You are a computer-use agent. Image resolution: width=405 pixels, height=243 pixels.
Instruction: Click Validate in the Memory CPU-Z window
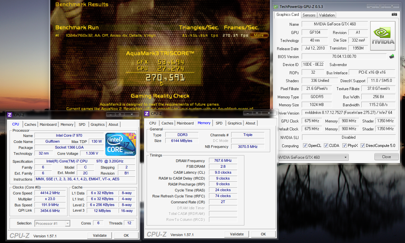237,234
